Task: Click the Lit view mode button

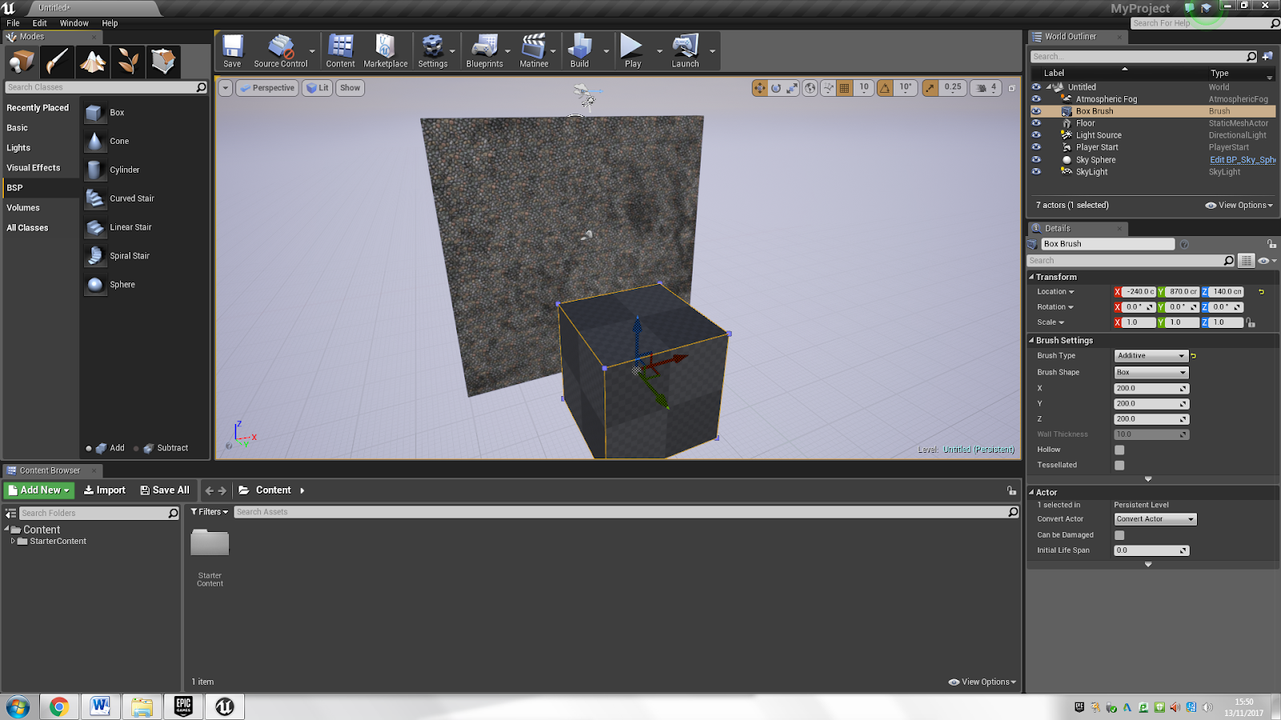Action: (318, 88)
